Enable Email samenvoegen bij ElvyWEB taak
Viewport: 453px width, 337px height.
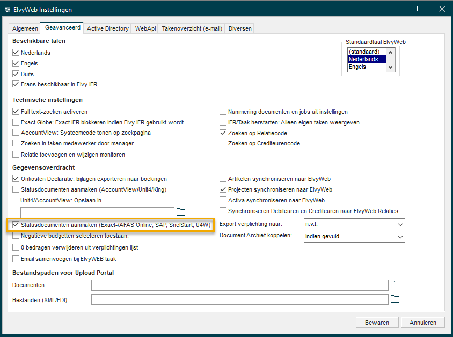[16, 259]
